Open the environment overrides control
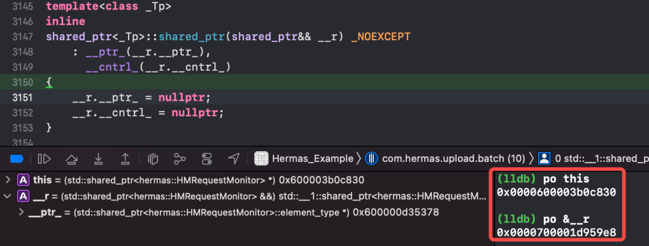 point(207,158)
